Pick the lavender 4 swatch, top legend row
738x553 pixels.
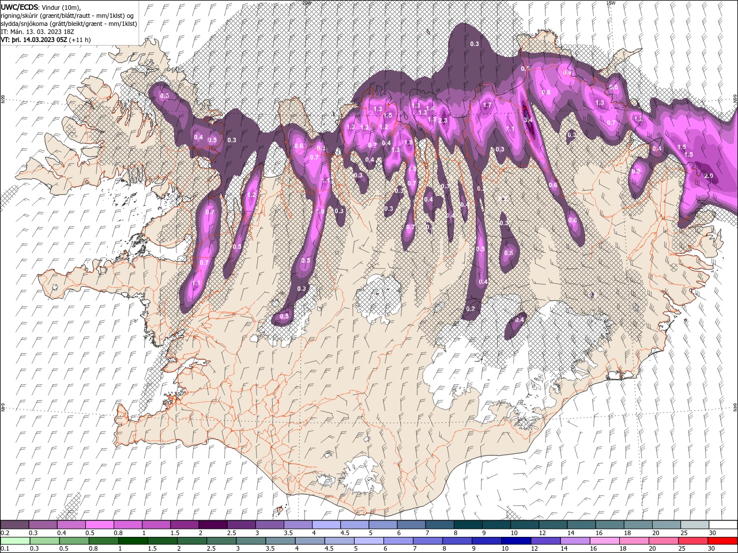(x=326, y=525)
